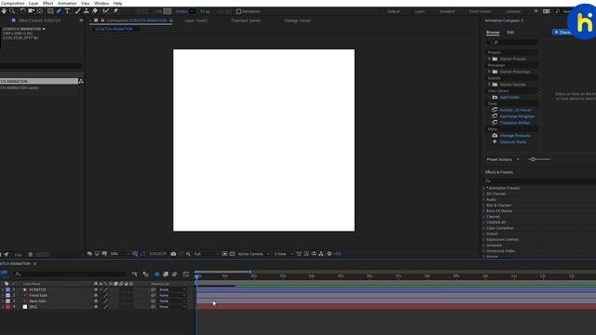
Task: Select the Unified Camera tool
Action: tap(31, 11)
